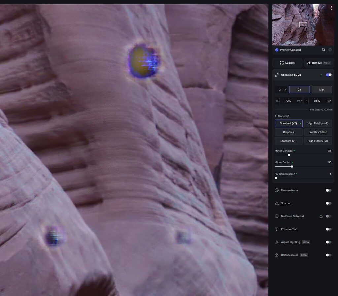This screenshot has height=296, width=338.
Task: Click the Adjust Lighting sun icon
Action: pyautogui.click(x=277, y=242)
